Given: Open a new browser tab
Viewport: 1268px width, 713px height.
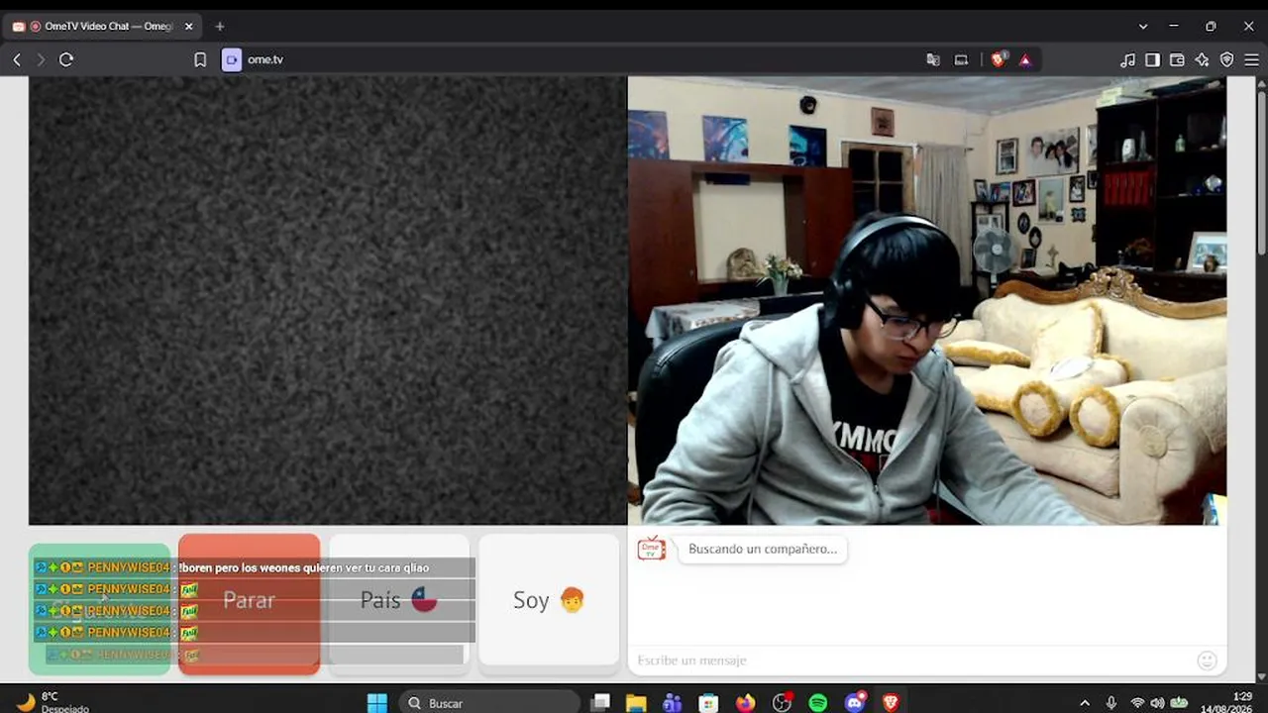Looking at the screenshot, I should coord(220,26).
